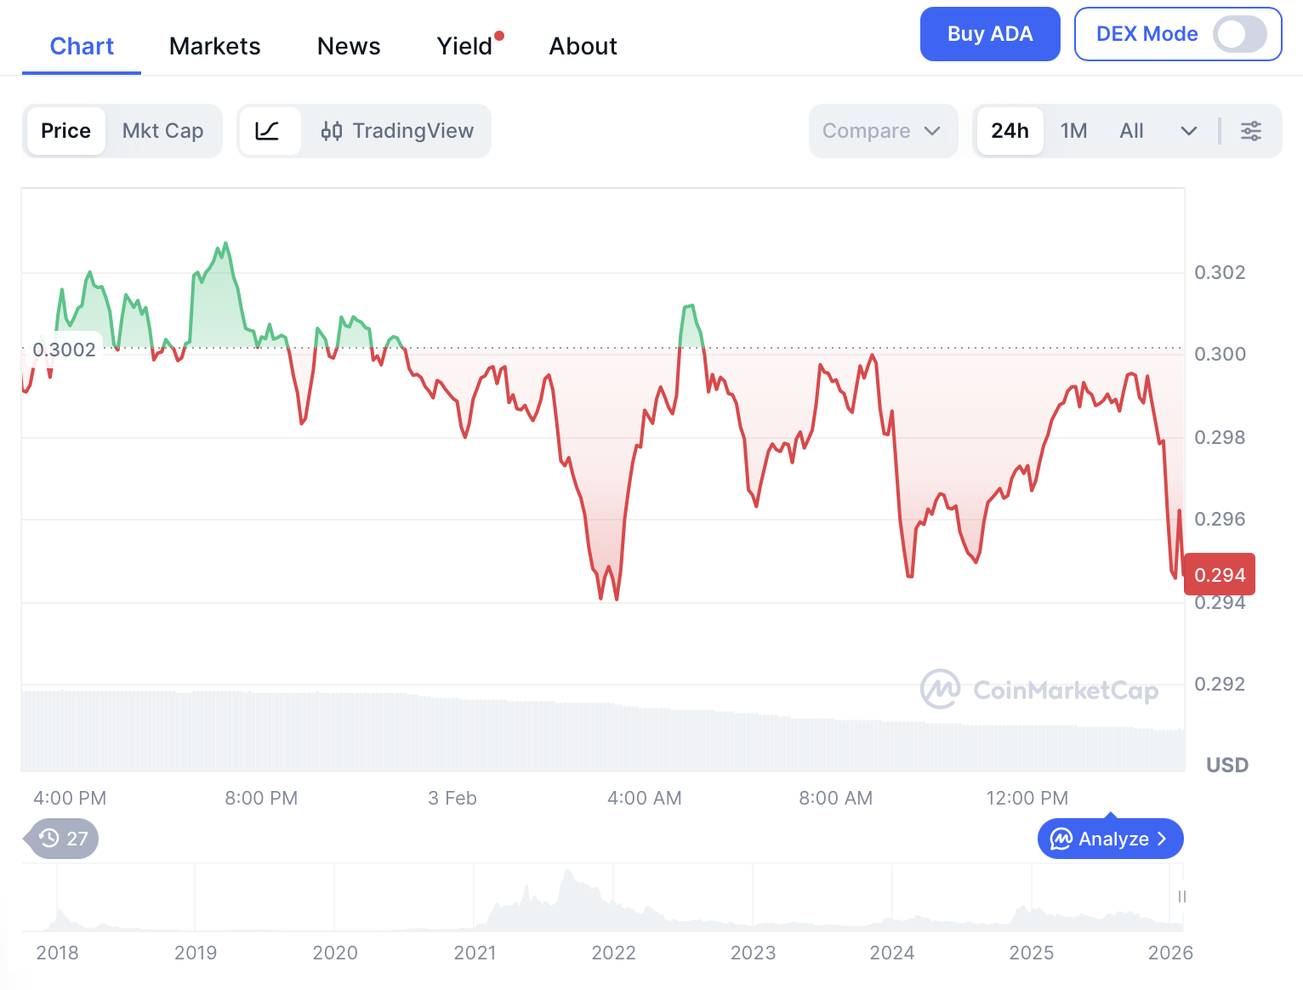
Task: Select Price chart view
Action: pyautogui.click(x=65, y=131)
